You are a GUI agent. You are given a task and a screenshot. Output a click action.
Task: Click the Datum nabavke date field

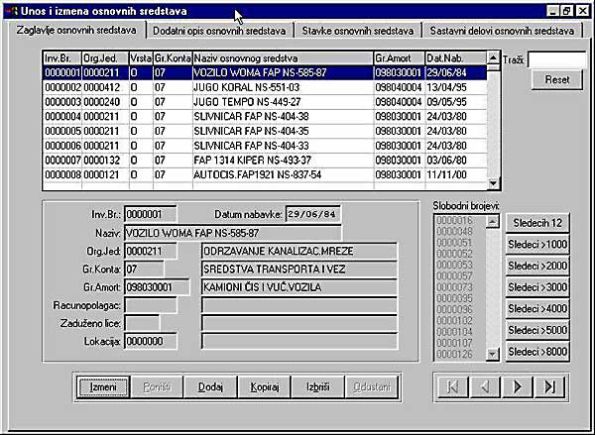click(312, 212)
